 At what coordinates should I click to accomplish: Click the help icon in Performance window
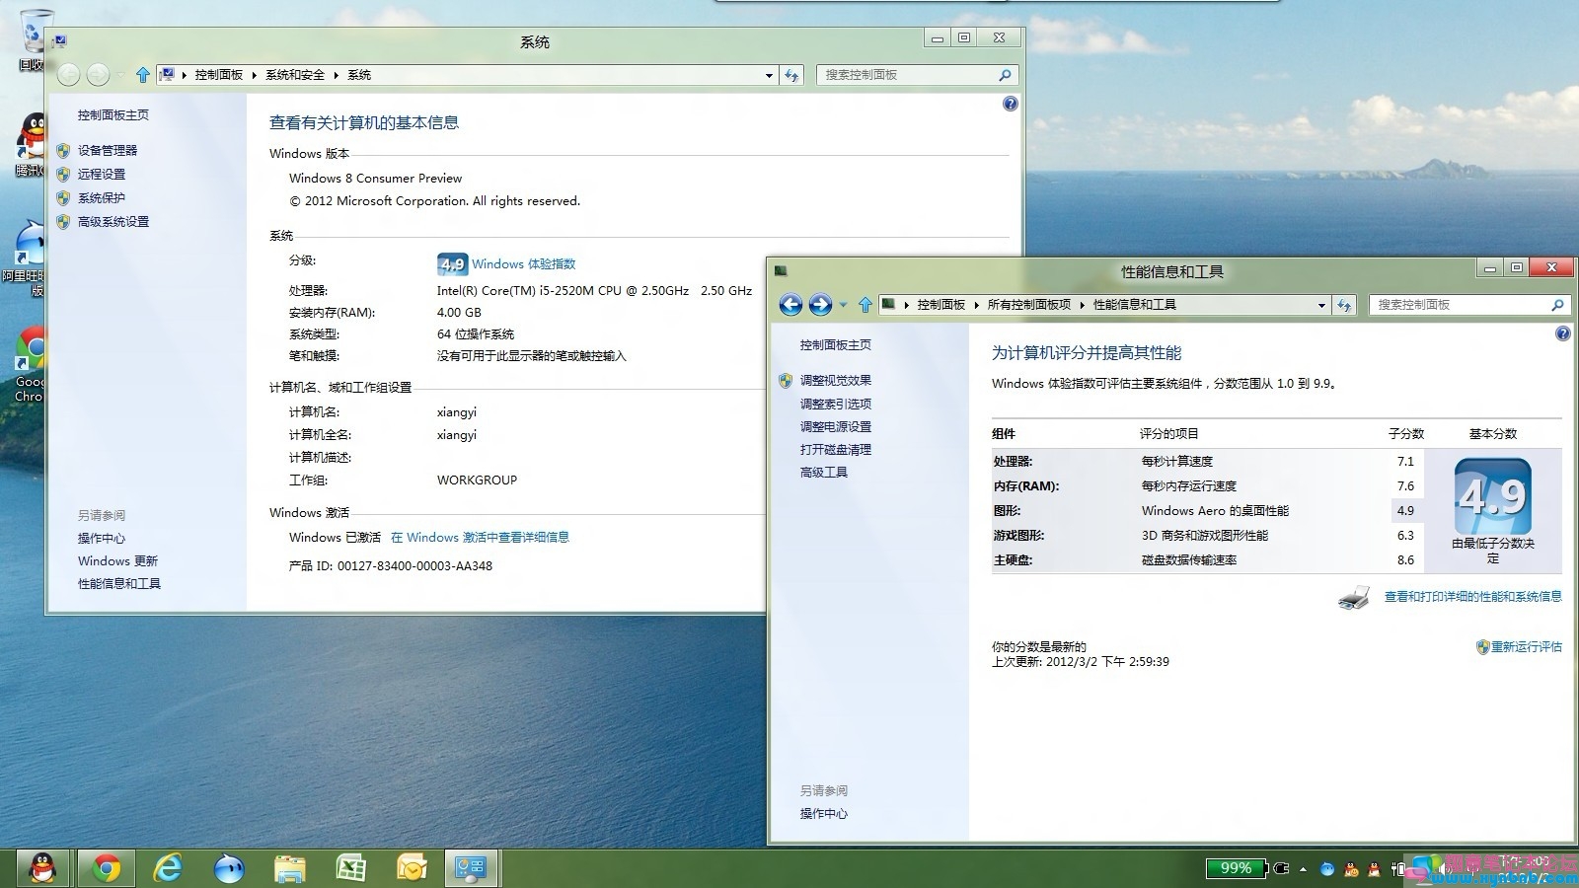click(x=1562, y=333)
